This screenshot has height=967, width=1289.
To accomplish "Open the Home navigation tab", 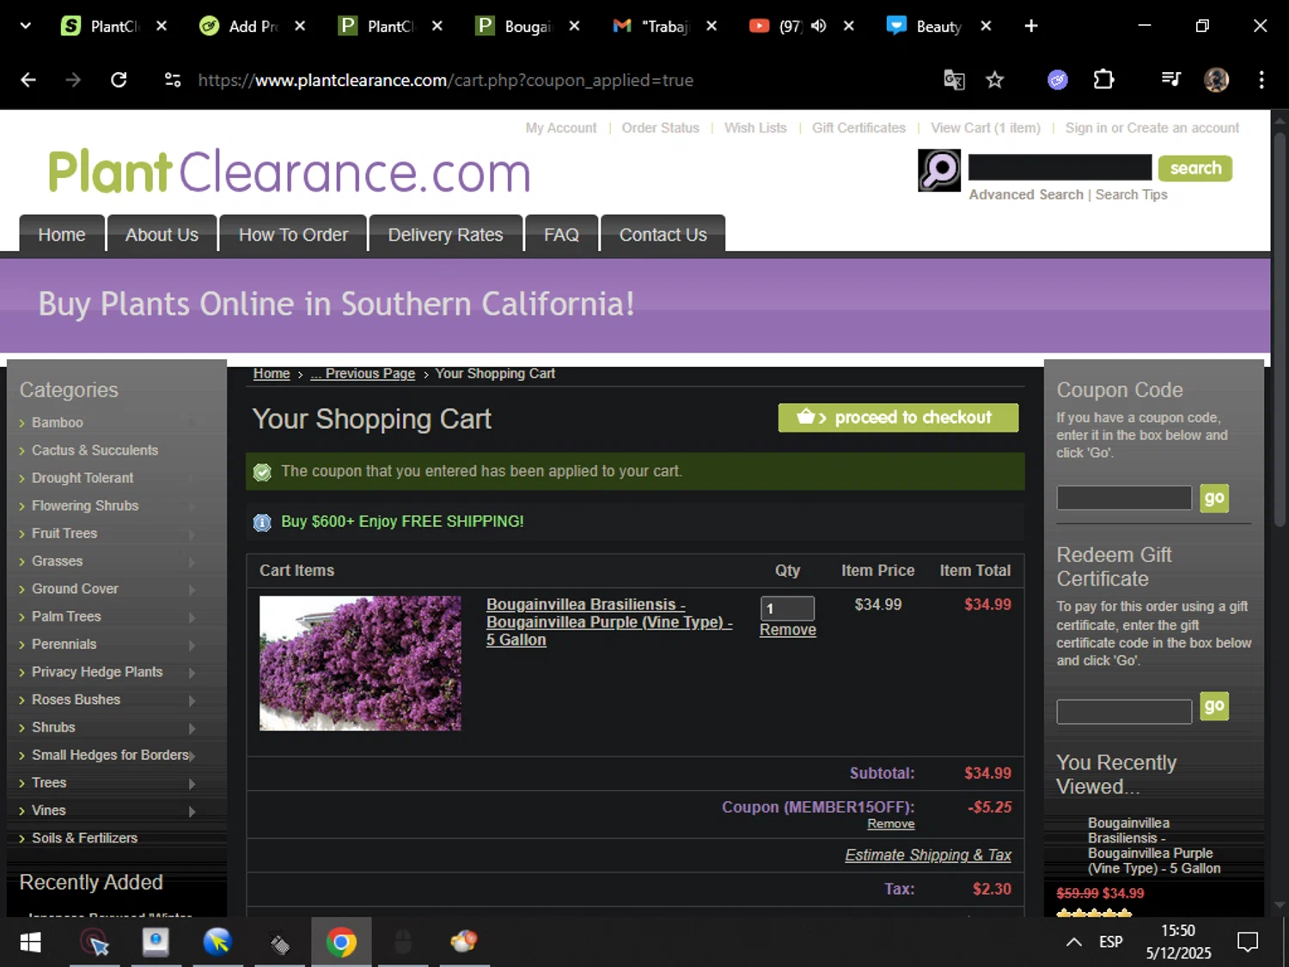I will pos(62,235).
